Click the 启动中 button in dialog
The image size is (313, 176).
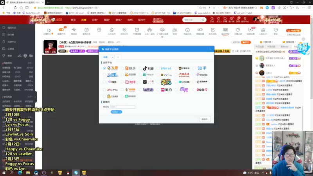[205, 119]
